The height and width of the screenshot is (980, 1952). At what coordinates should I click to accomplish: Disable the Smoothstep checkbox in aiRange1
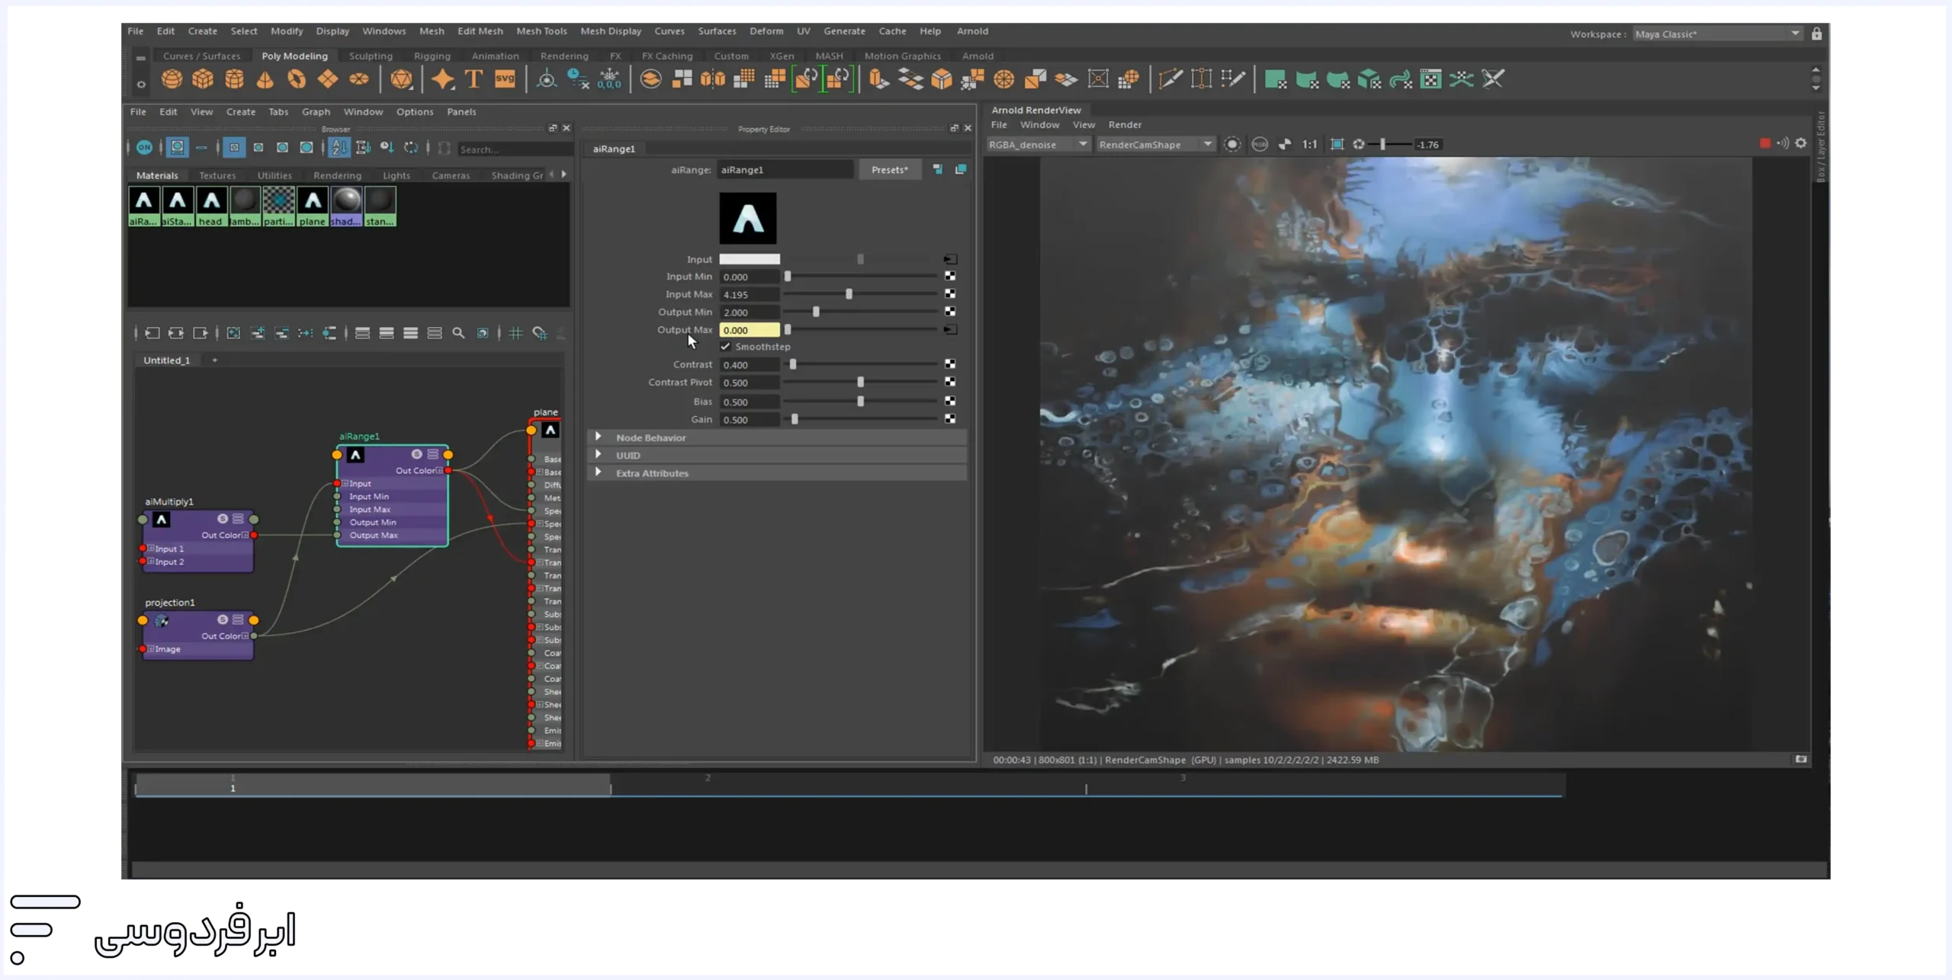click(x=726, y=347)
